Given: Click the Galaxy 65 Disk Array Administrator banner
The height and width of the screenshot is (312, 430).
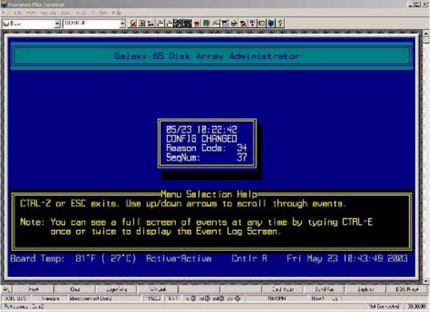Looking at the screenshot, I should click(x=211, y=56).
